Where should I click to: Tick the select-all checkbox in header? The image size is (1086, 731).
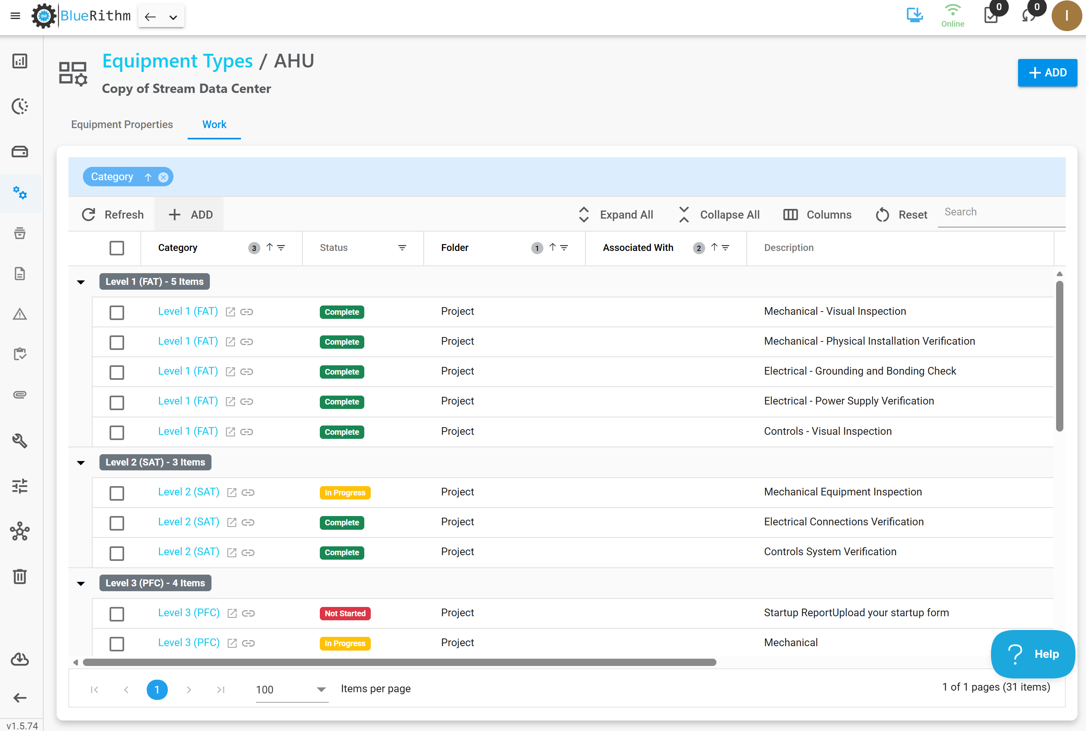pos(116,248)
